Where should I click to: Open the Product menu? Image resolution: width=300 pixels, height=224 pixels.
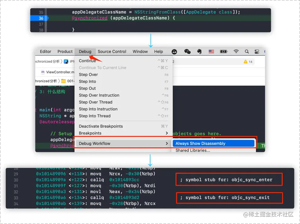point(65,51)
